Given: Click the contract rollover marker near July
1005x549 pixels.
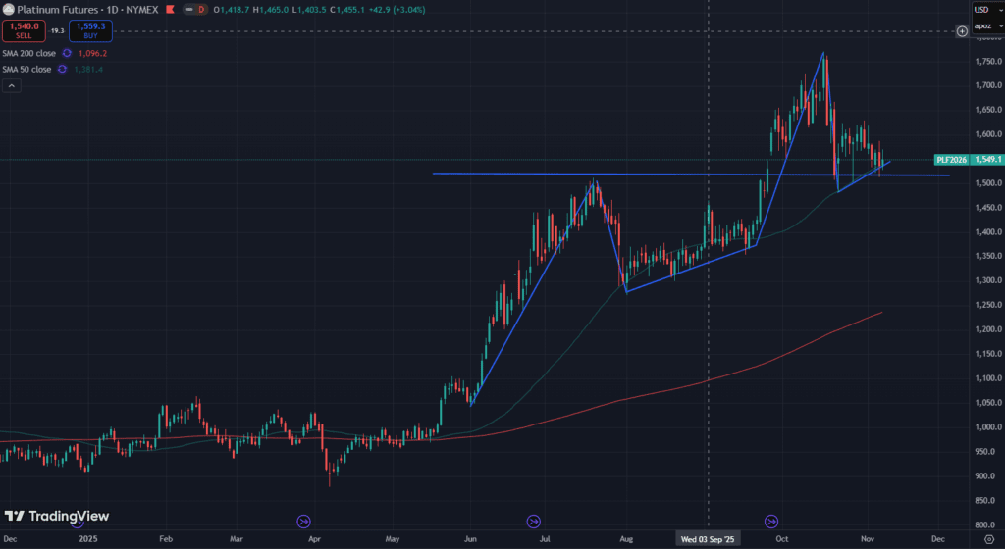Looking at the screenshot, I should (x=534, y=522).
